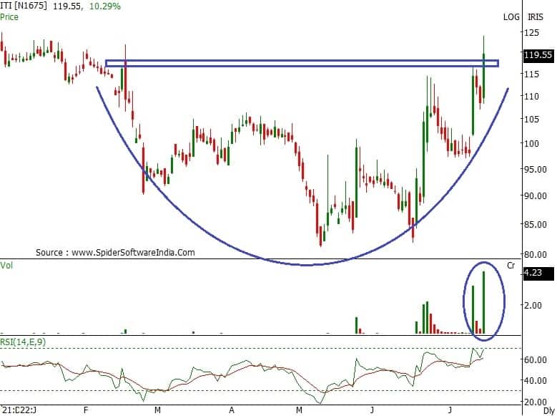Click the bottom of the rounding curve
Image resolution: width=557 pixels, height=416 pixels.
coord(307,265)
